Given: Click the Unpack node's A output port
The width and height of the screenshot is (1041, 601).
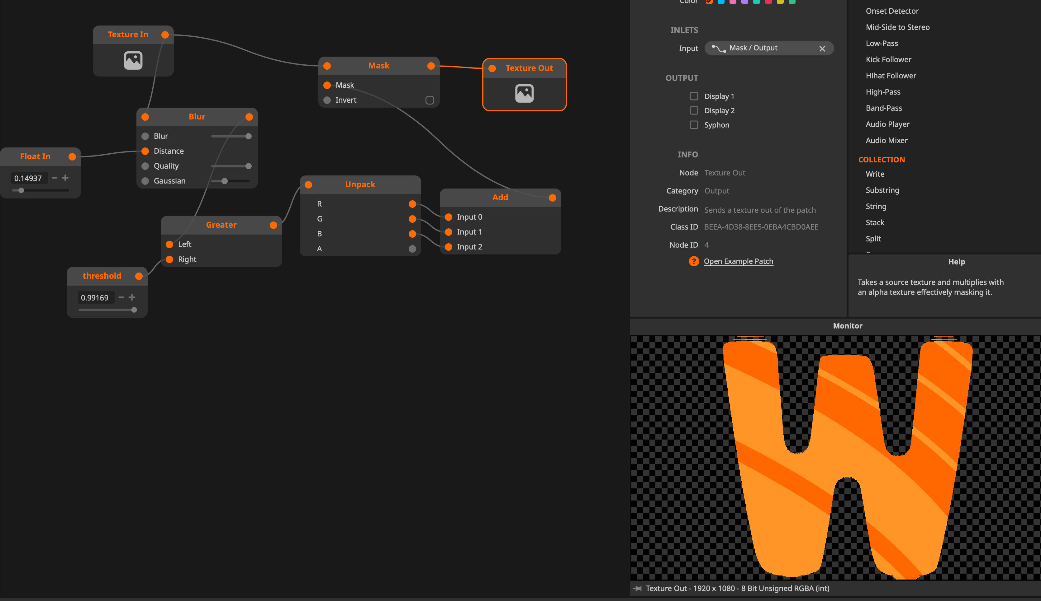Looking at the screenshot, I should (x=412, y=249).
